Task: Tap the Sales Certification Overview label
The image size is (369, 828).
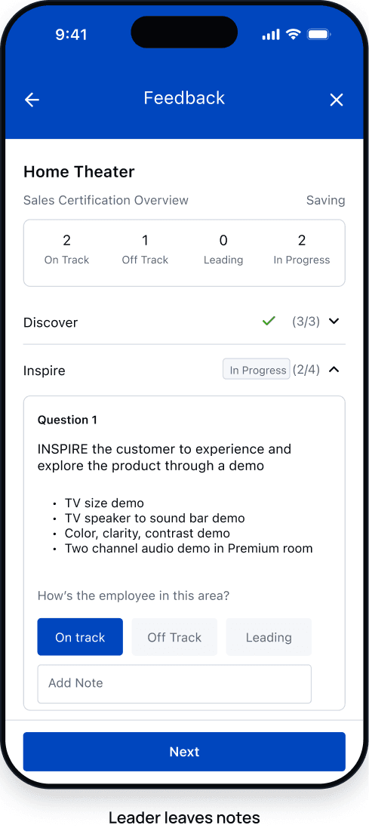Action: [x=106, y=200]
